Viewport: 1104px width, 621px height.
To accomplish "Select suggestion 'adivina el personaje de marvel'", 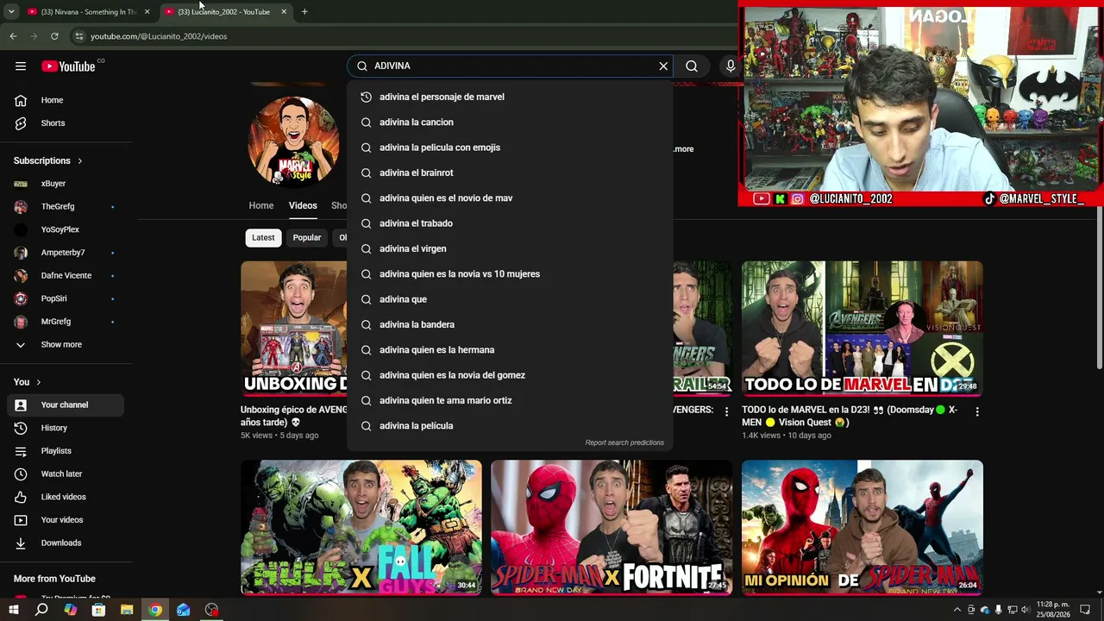I will 510,97.
